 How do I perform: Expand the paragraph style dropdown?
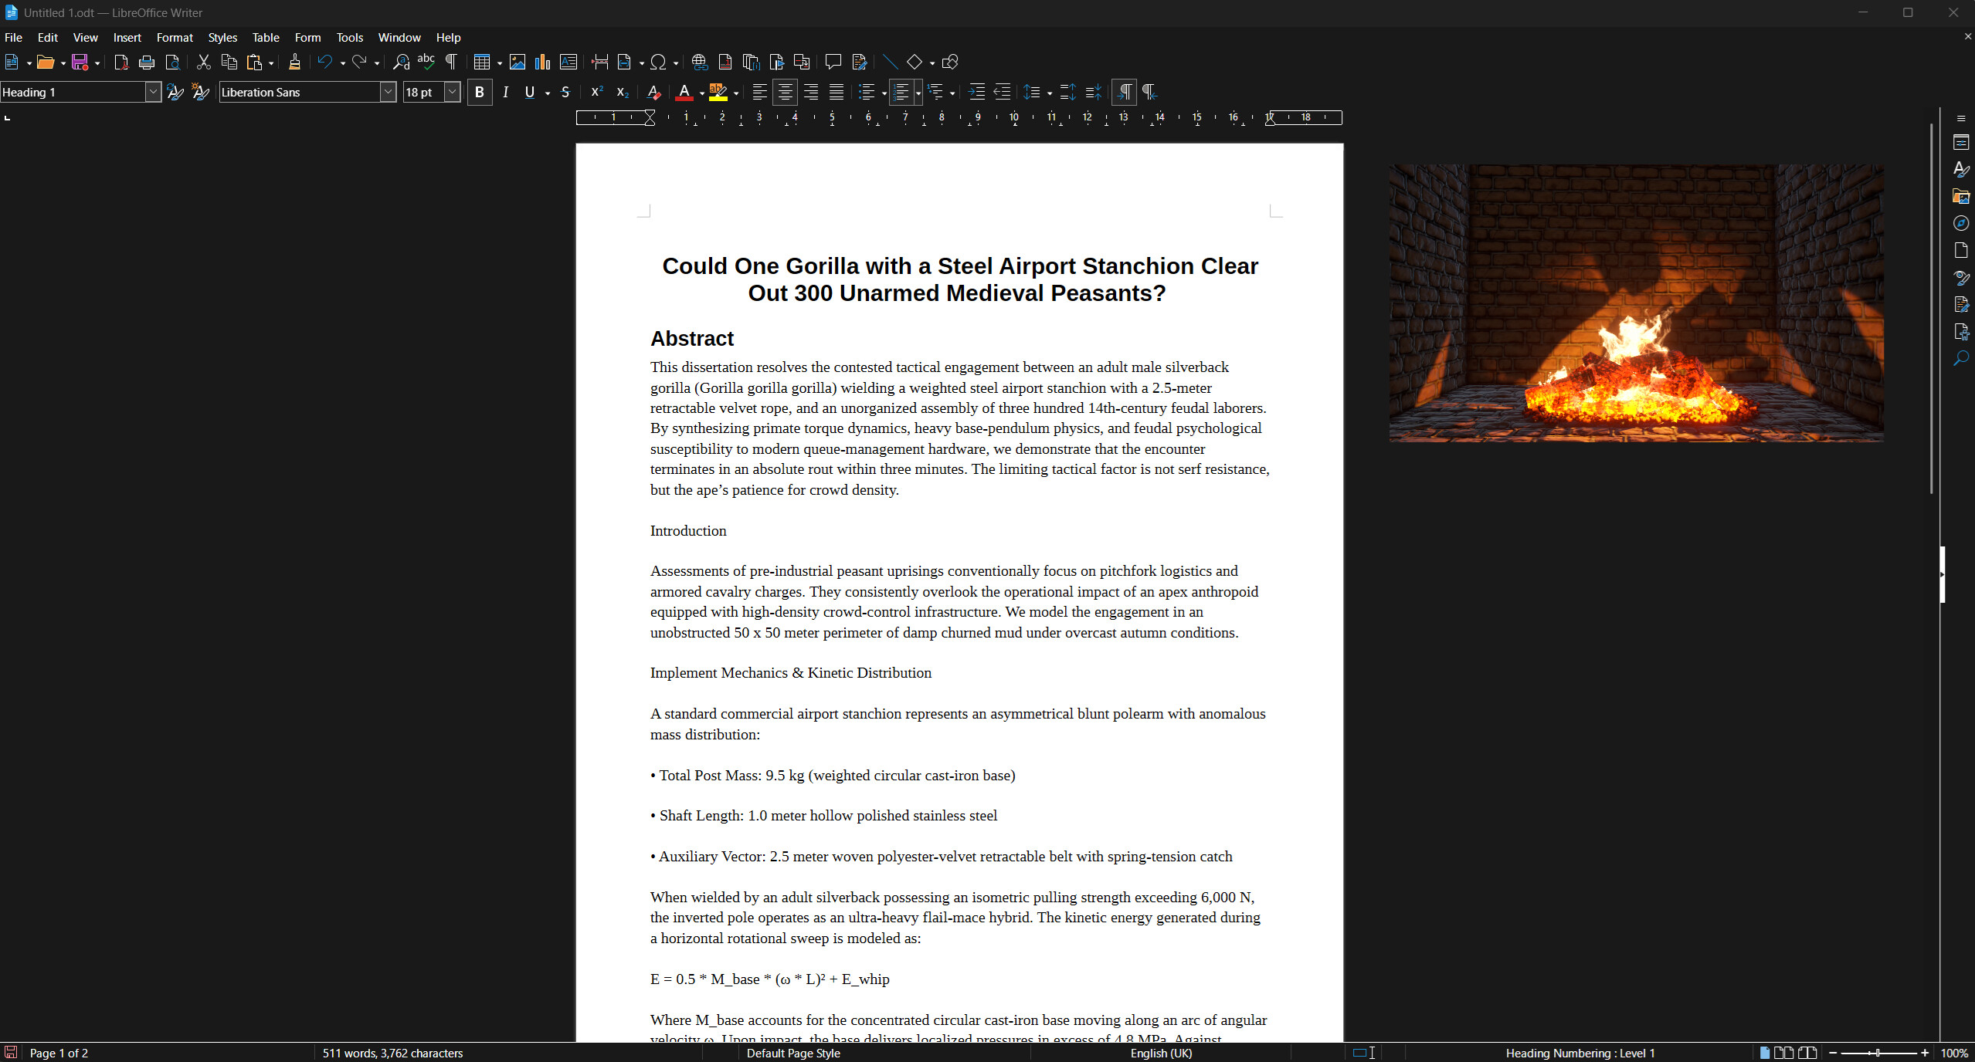(153, 93)
